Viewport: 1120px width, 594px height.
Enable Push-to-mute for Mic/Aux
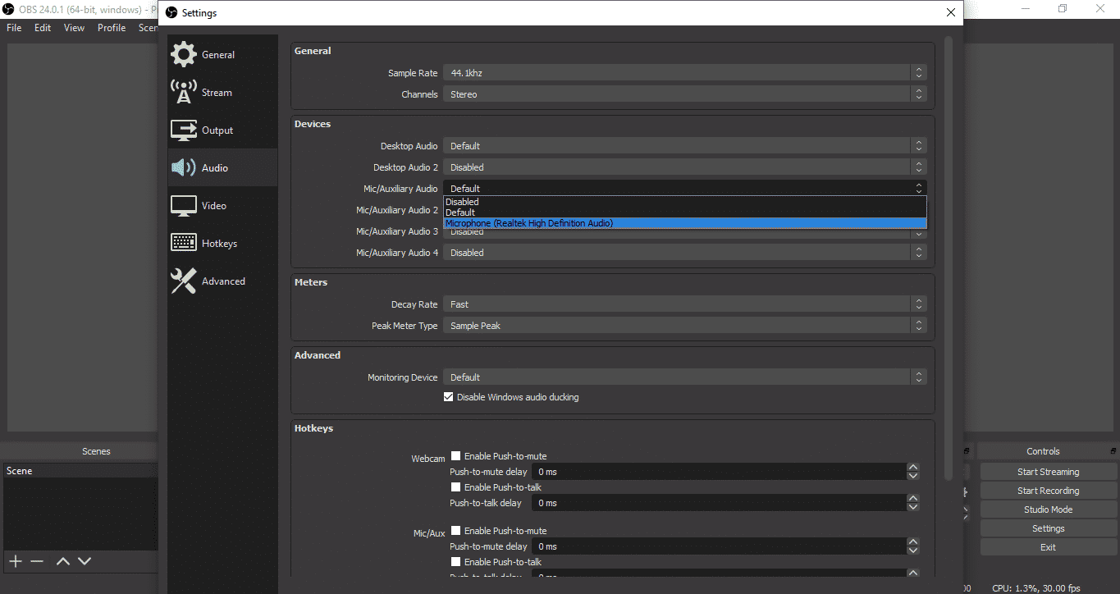point(455,531)
